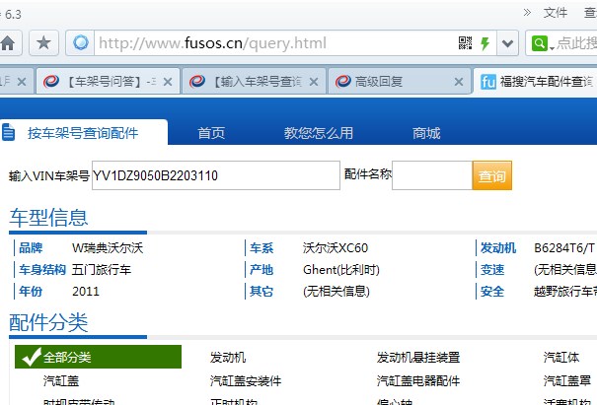The height and width of the screenshot is (405, 597).
Task: Switch to the 高级回复 tab
Action: [x=399, y=82]
